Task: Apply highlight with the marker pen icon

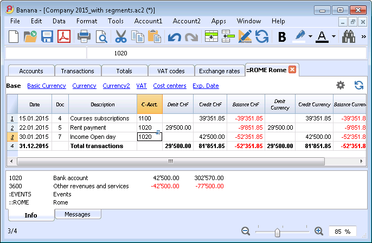Action: click(300, 36)
